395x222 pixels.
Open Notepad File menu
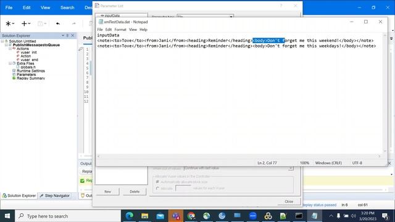click(100, 30)
